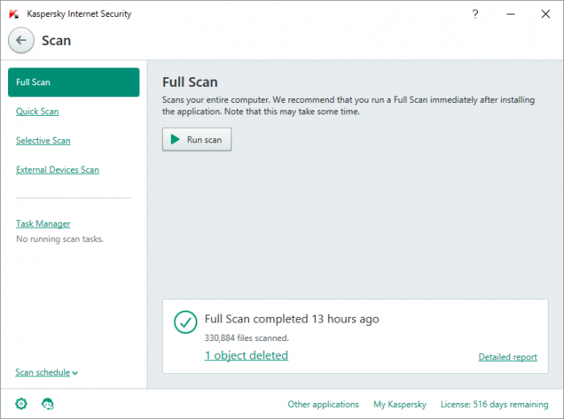The width and height of the screenshot is (564, 419).
Task: Click the back arrow icon
Action: (x=21, y=40)
